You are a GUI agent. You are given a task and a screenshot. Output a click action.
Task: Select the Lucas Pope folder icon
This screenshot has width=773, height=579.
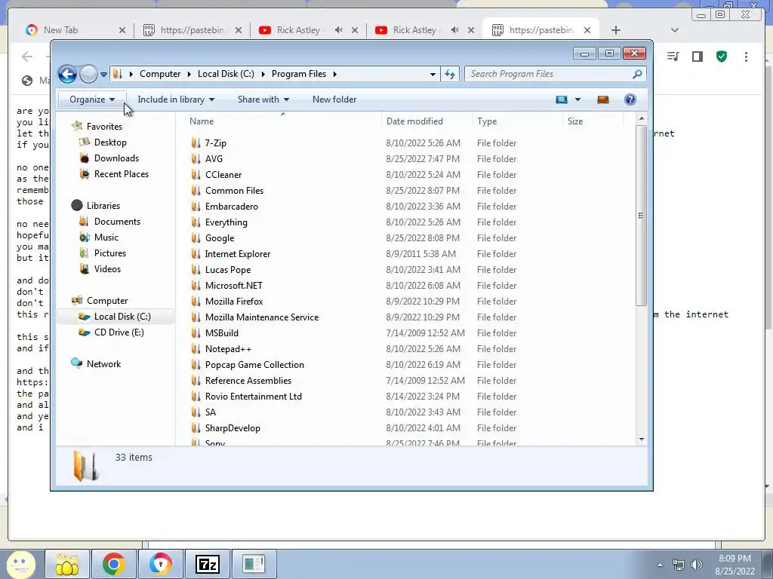196,270
